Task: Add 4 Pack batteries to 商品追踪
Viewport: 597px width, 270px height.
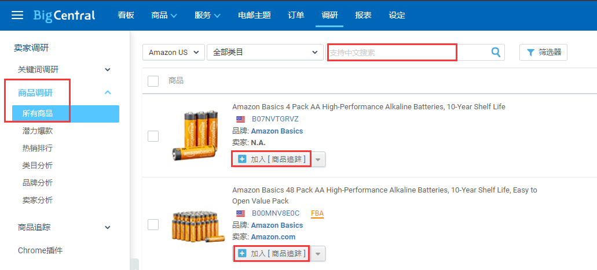Action: point(272,160)
